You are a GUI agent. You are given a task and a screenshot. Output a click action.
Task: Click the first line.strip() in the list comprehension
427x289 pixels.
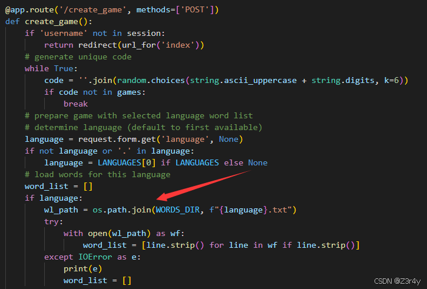tap(175, 245)
